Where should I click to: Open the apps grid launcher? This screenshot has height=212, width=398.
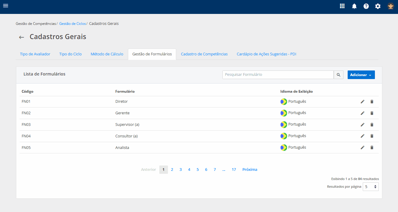[342, 6]
